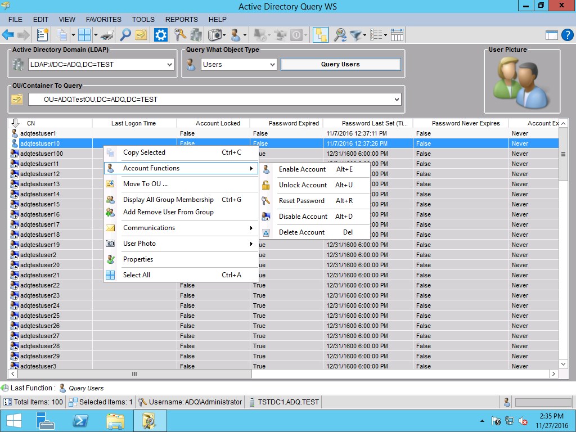
Task: Open dropdown arrow beside user toolbar icon
Action: click(x=245, y=35)
